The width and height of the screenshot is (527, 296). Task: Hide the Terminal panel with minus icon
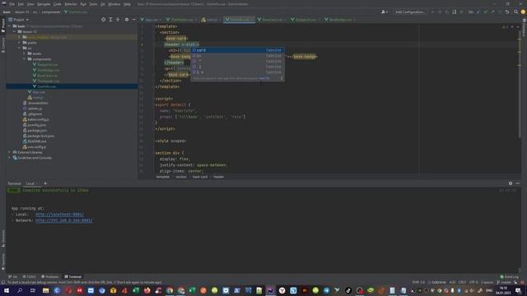[x=518, y=183]
